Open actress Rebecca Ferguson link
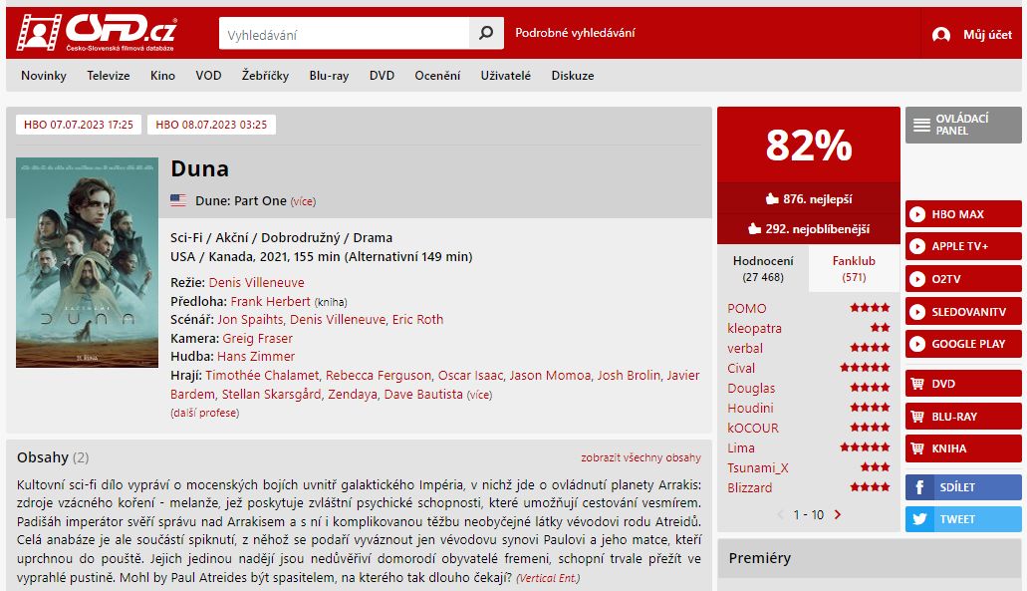 379,376
